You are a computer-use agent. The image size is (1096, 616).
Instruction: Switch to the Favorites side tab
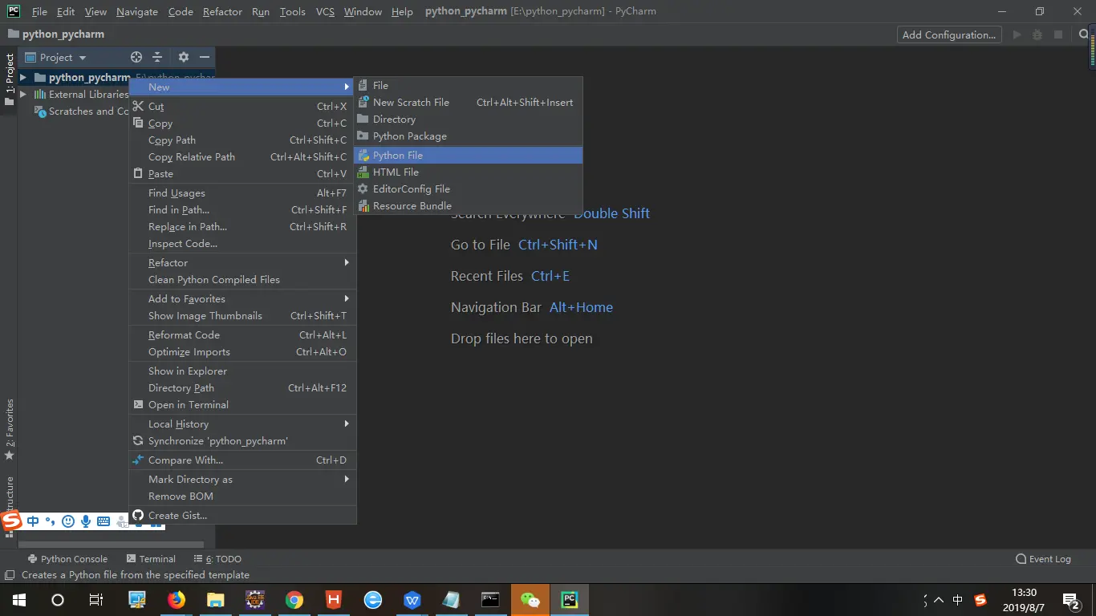(x=10, y=430)
